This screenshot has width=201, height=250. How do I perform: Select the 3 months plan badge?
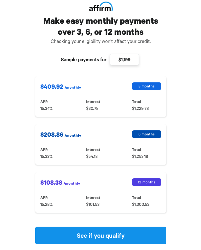(x=146, y=86)
